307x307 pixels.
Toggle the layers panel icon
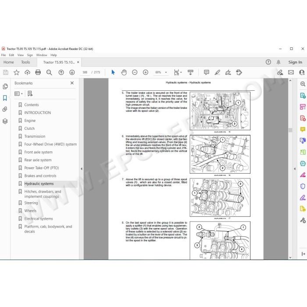(x=5, y=121)
